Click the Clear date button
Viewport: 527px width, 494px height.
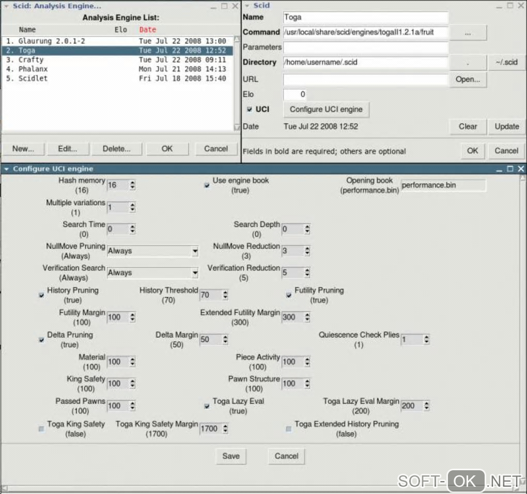[468, 126]
